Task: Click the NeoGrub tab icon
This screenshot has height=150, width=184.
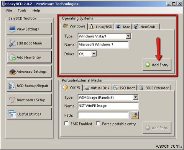Action: tap(136, 26)
